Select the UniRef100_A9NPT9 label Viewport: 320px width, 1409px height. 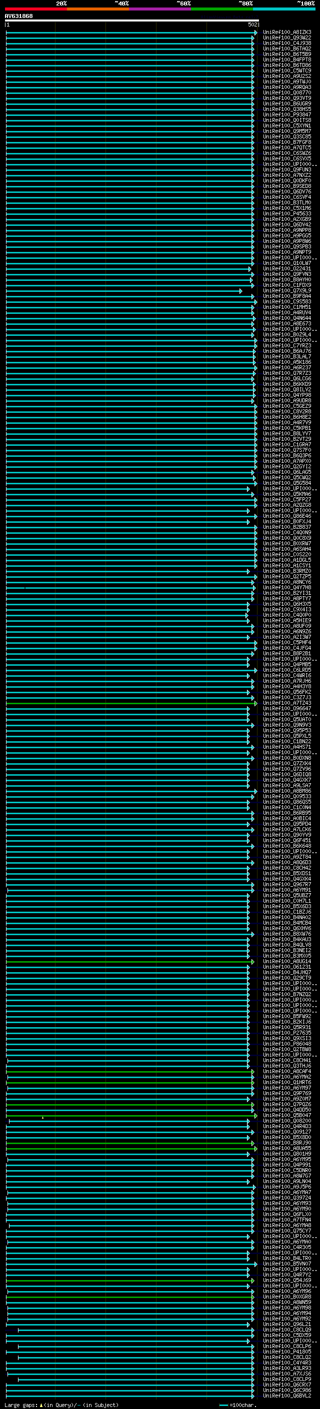tap(286, 252)
